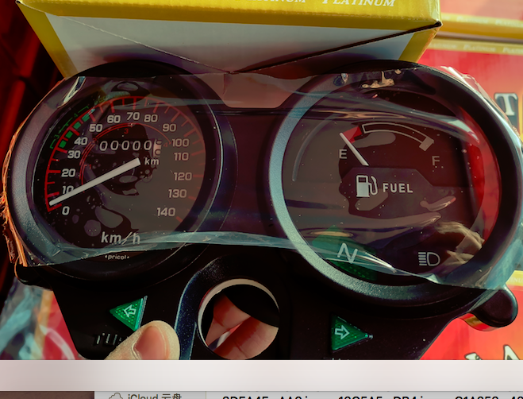Click the 140 mark on the speedometer
523x399 pixels.
pyautogui.click(x=166, y=211)
